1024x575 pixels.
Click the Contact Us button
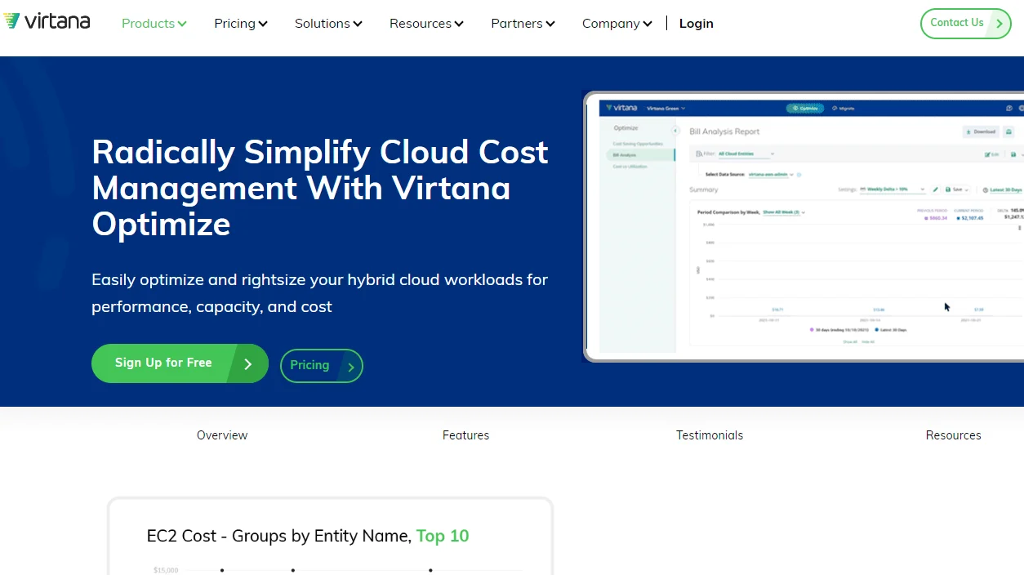[x=965, y=23]
